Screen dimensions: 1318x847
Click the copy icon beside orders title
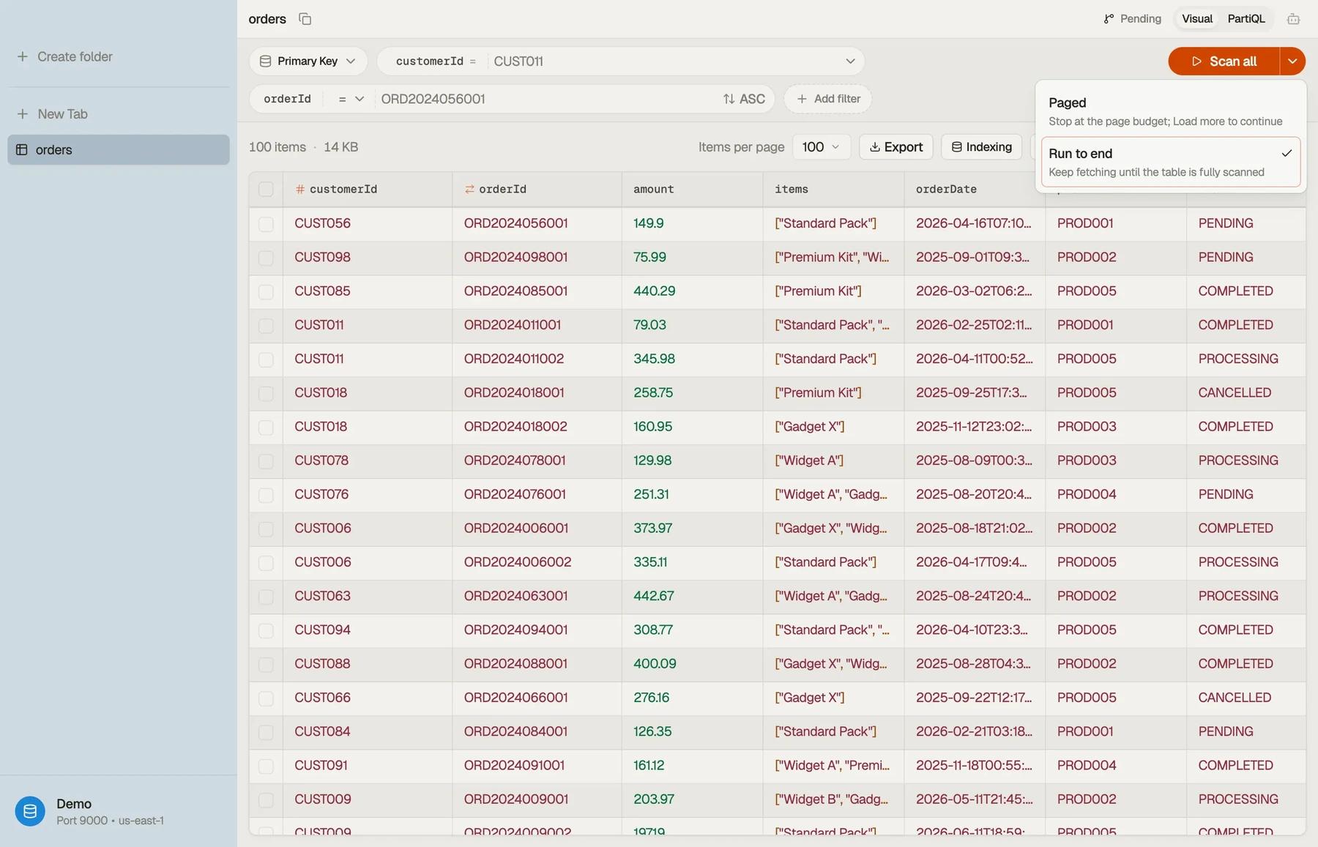[305, 19]
